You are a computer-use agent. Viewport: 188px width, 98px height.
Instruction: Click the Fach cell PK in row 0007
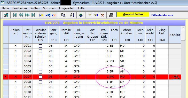tap(114, 77)
